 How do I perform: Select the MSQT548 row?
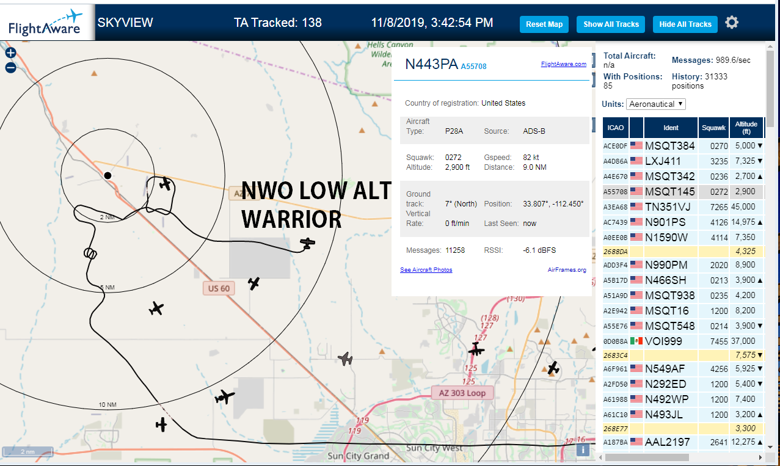pyautogui.click(x=683, y=326)
